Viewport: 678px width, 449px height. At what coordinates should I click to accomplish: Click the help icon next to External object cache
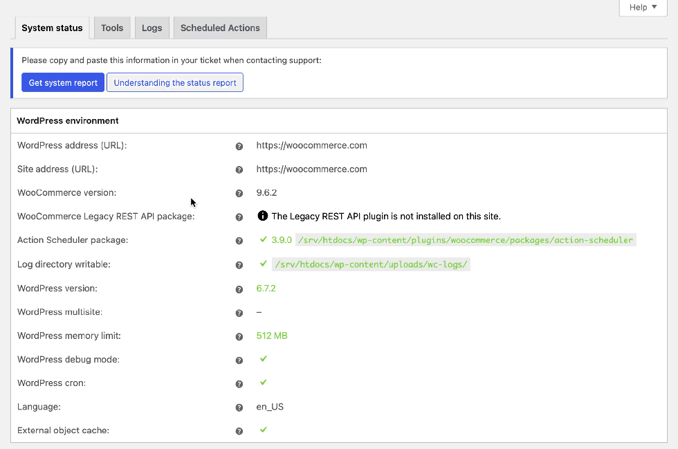click(239, 430)
